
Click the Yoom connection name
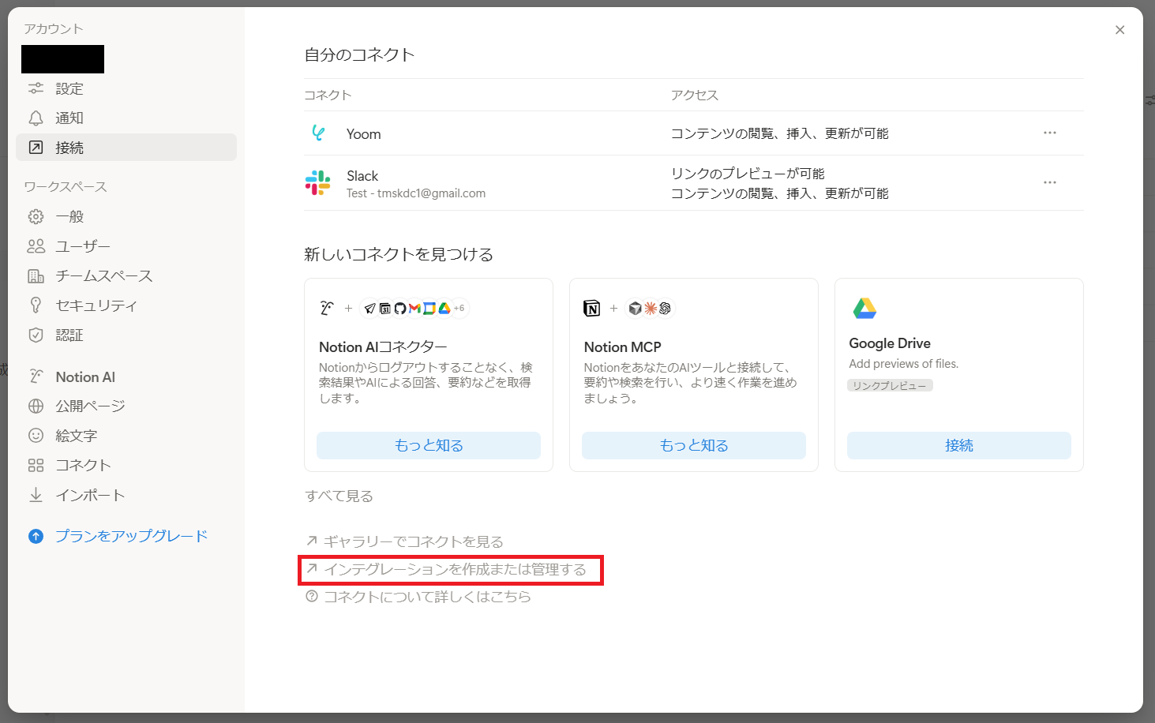(364, 134)
